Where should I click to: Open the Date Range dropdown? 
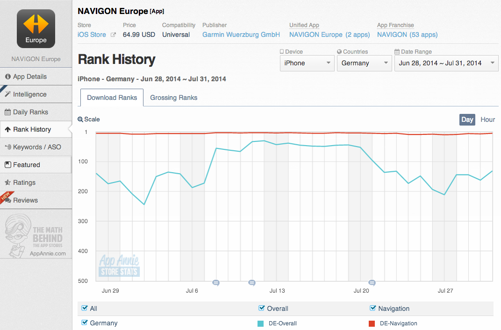446,63
